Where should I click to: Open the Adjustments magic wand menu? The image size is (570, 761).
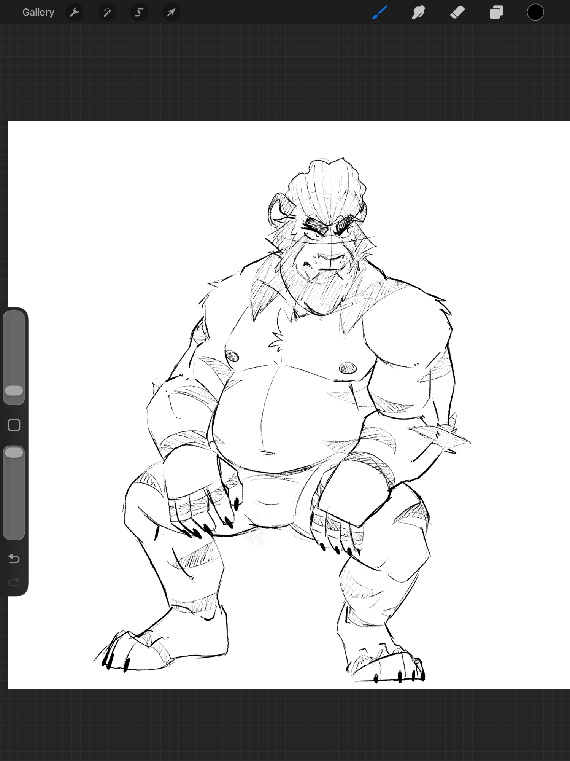coord(107,13)
